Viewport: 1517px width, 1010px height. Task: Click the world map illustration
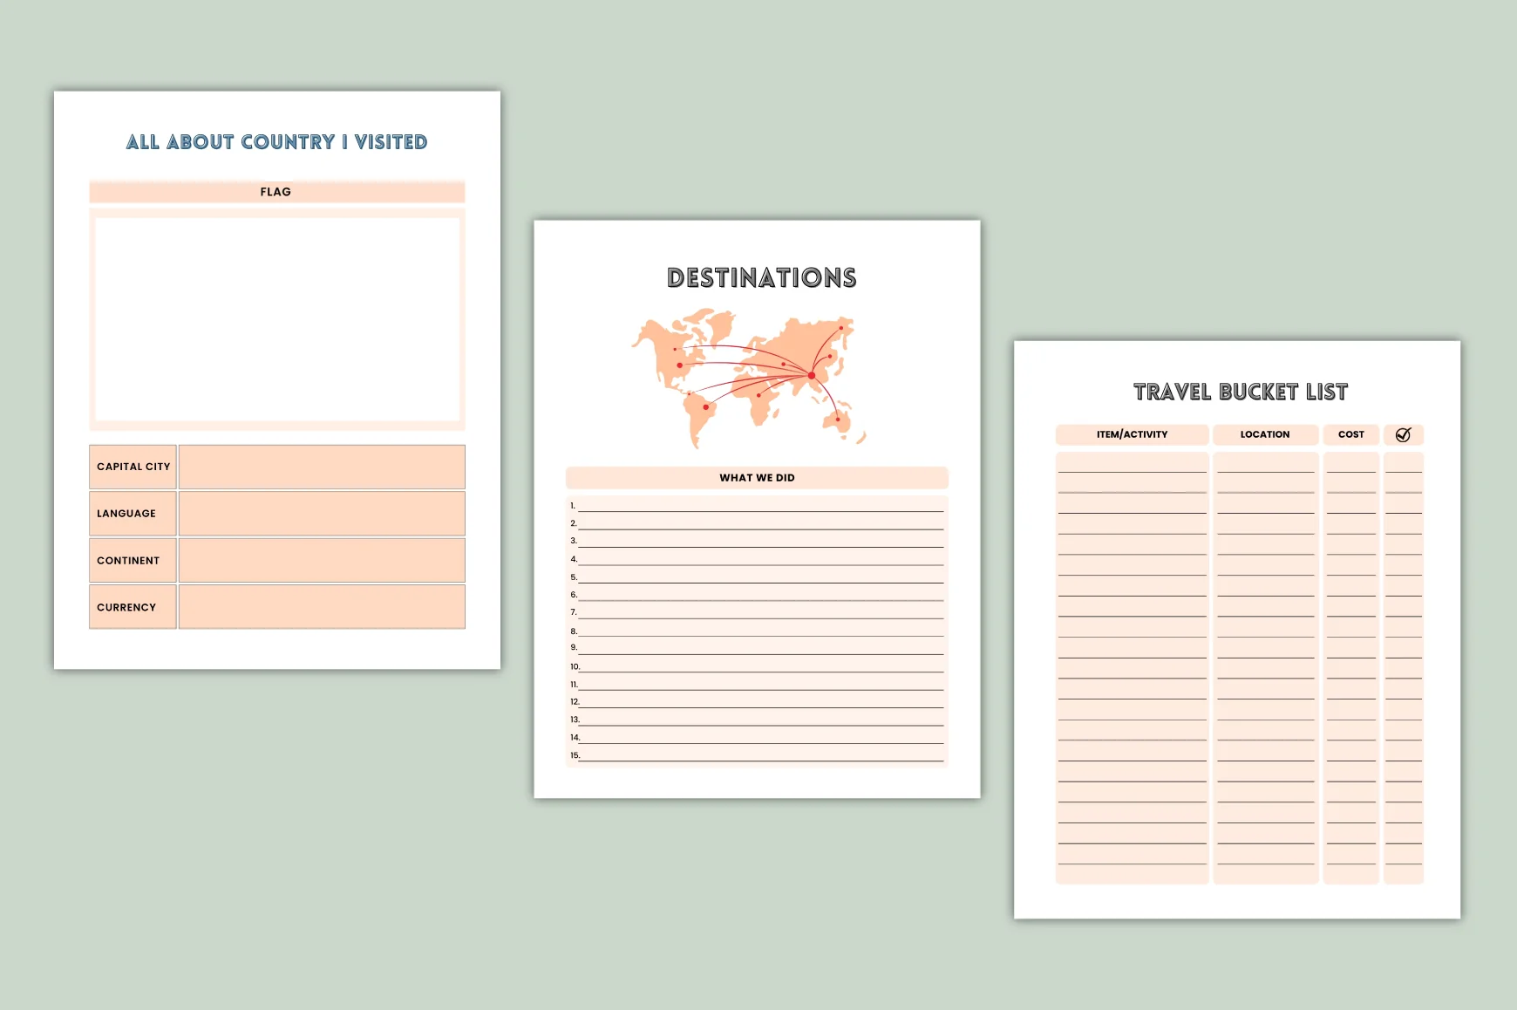749,379
